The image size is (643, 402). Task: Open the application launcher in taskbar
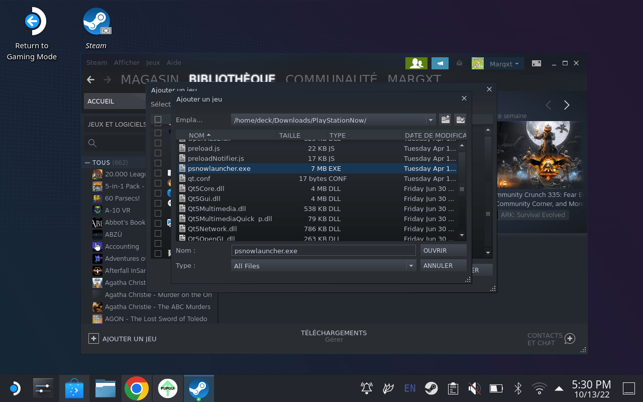pos(14,388)
